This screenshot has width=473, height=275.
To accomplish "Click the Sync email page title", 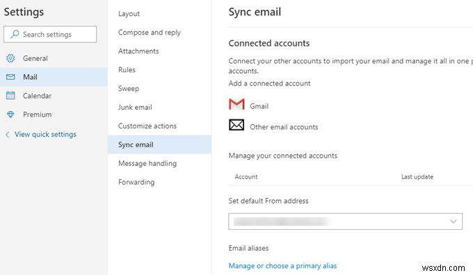I will click(255, 12).
